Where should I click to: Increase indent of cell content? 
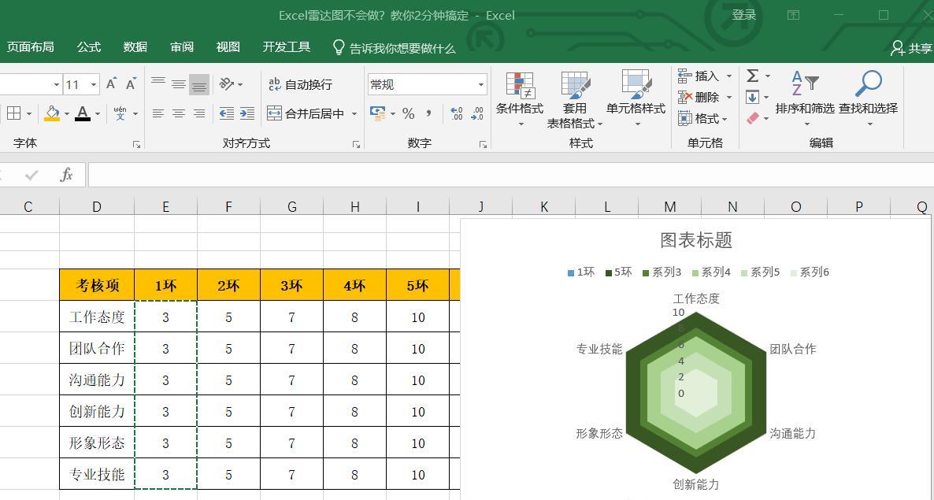[247, 113]
